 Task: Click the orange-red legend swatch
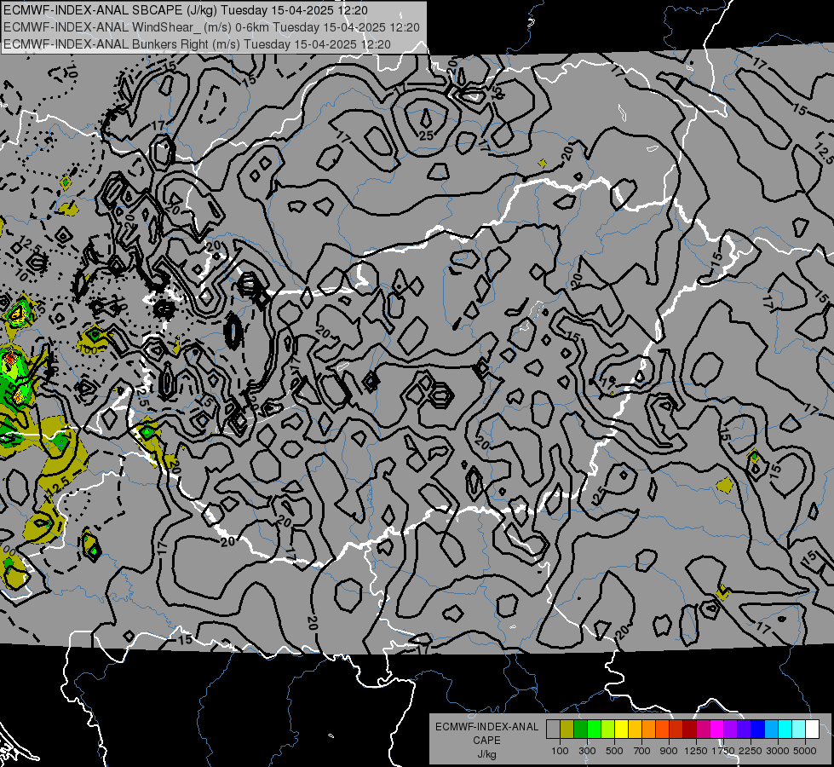point(662,730)
